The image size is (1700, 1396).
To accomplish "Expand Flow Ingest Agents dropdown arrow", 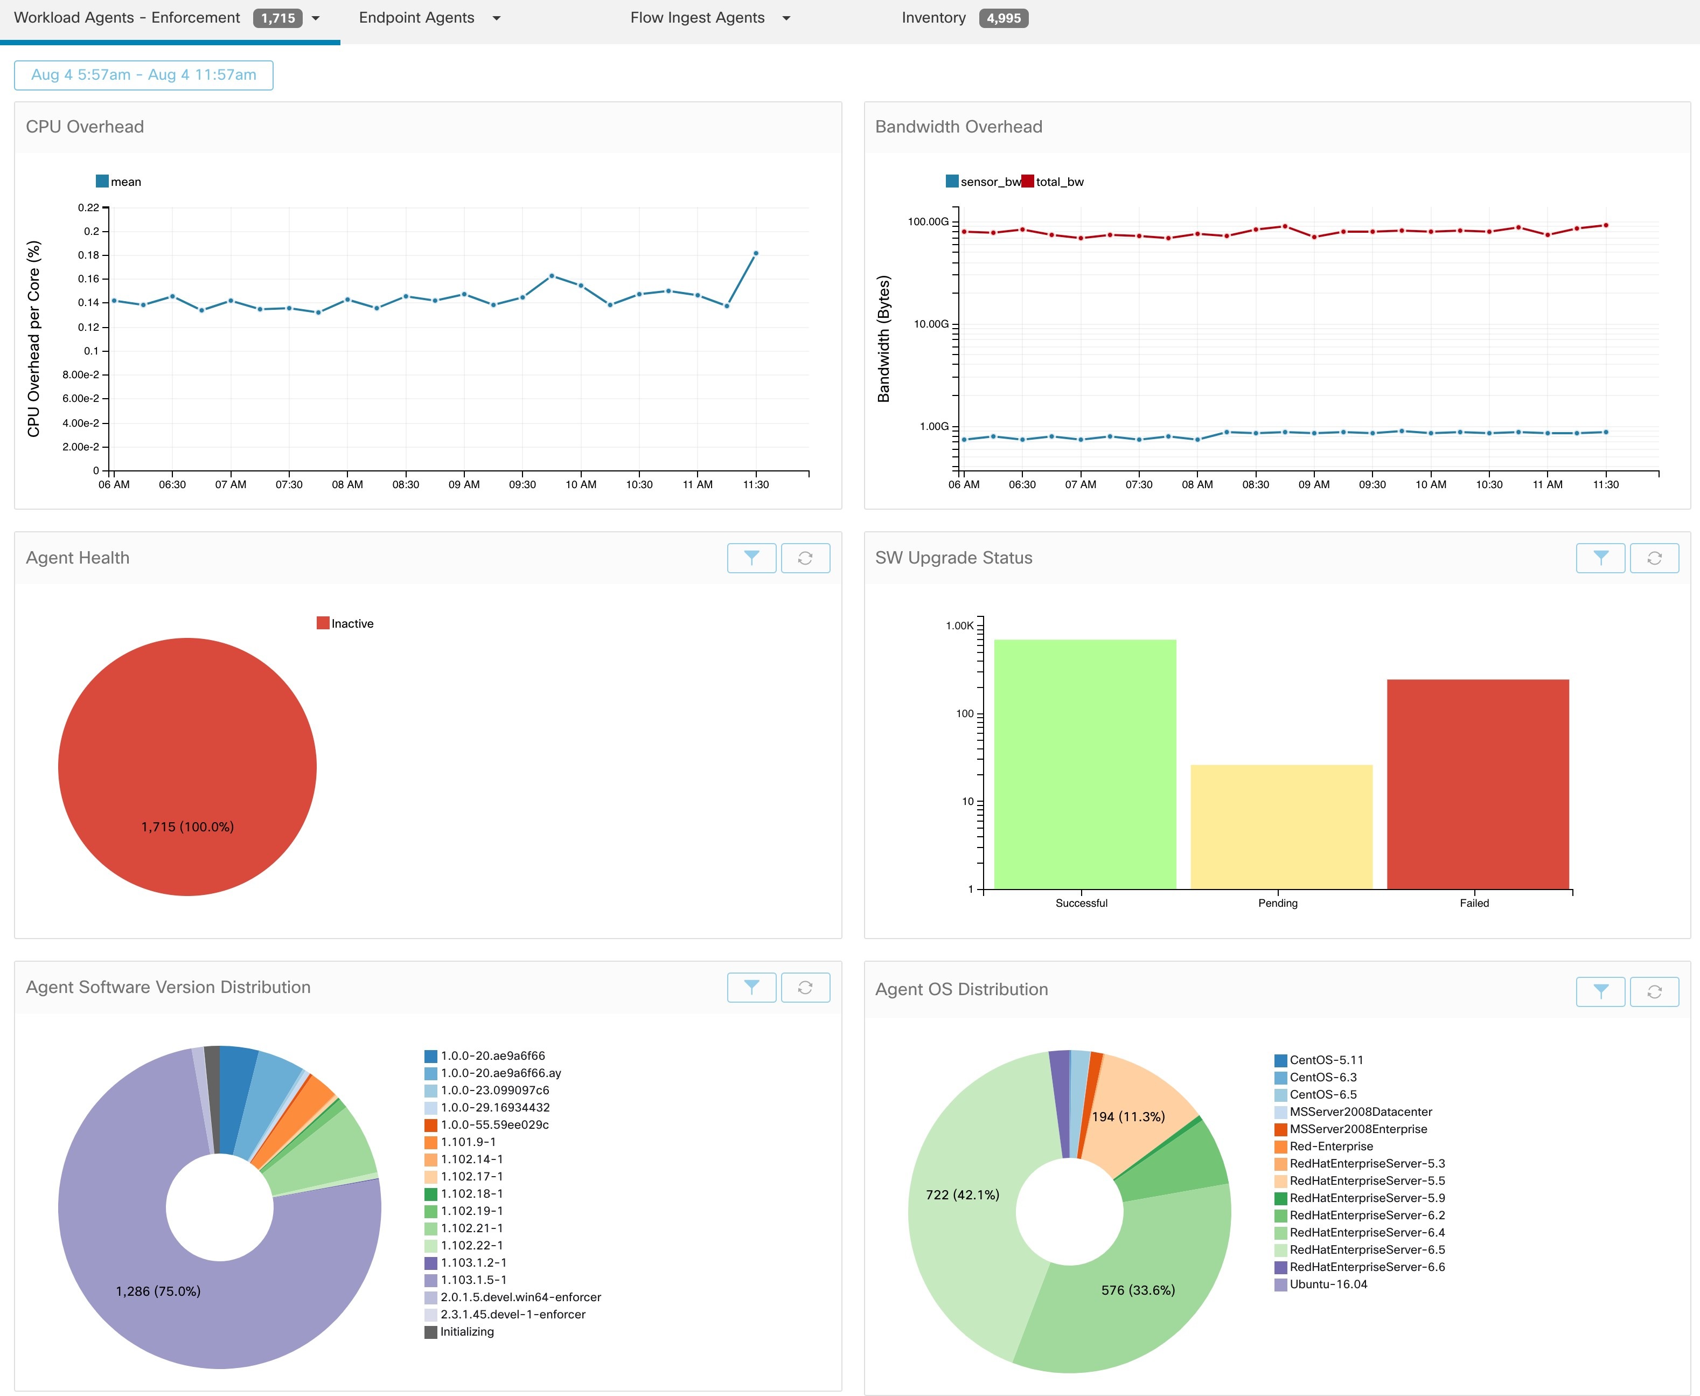I will click(x=786, y=18).
